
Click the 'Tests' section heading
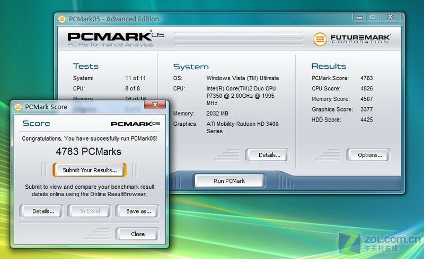[x=86, y=66]
